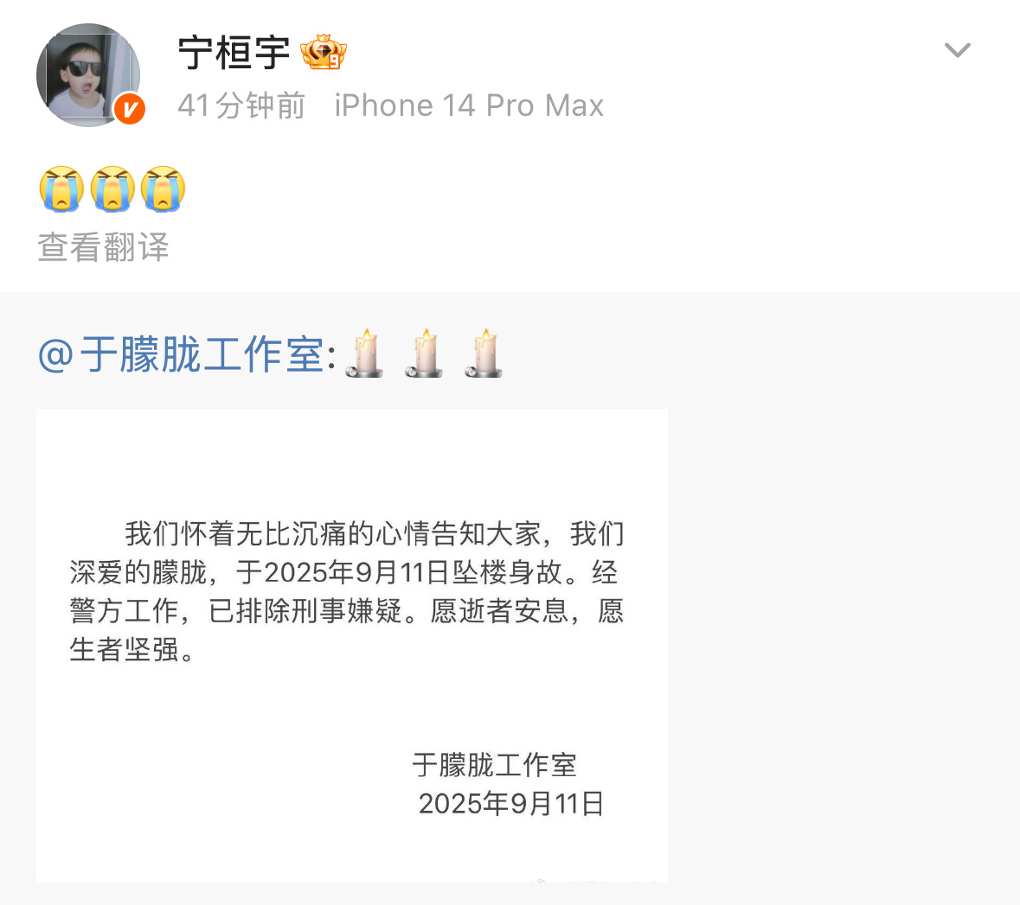The height and width of the screenshot is (905, 1020).
Task: Tap the second crying emoji
Action: click(x=112, y=188)
